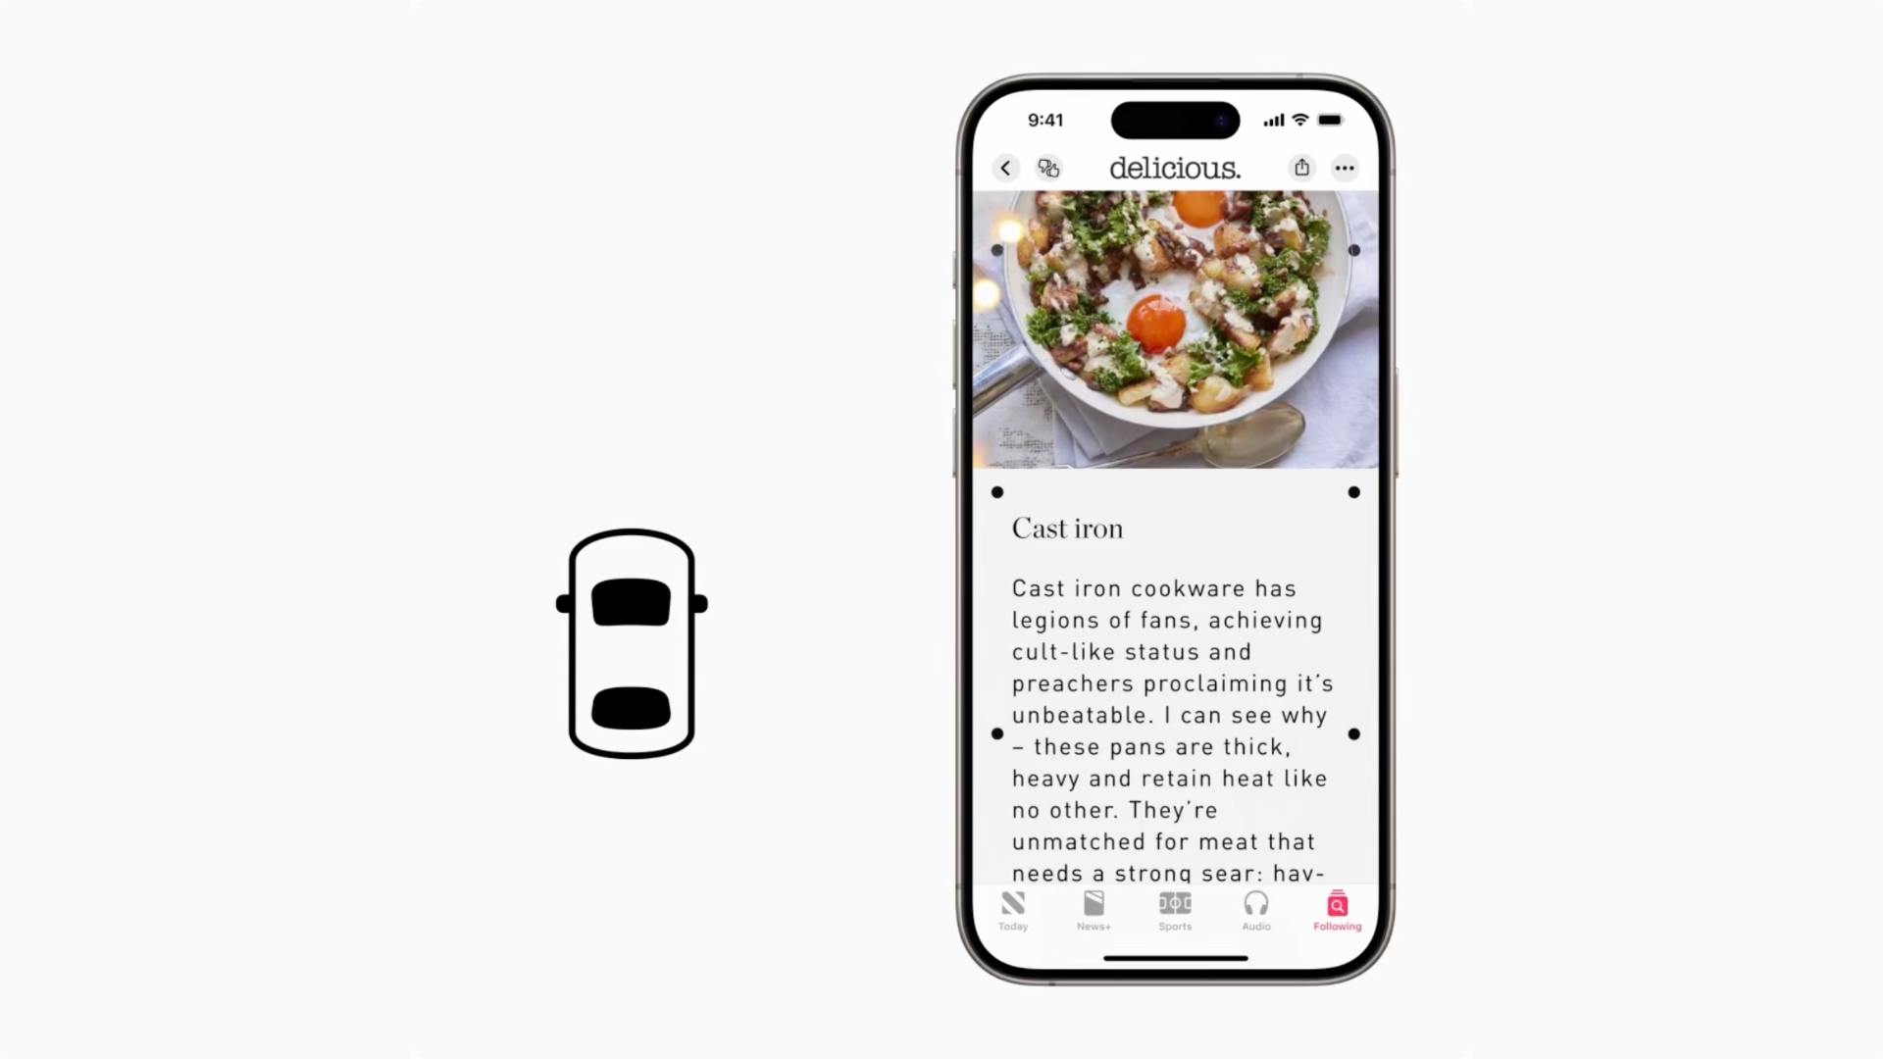
Task: Tap the food dish thumbnail image
Action: (1174, 328)
